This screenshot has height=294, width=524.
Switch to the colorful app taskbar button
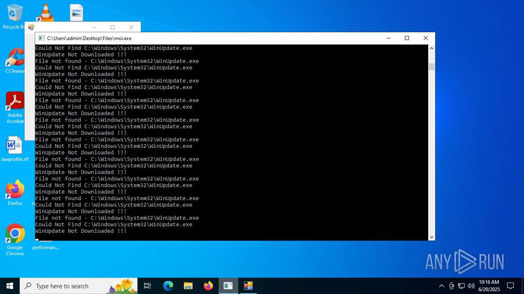(x=248, y=286)
